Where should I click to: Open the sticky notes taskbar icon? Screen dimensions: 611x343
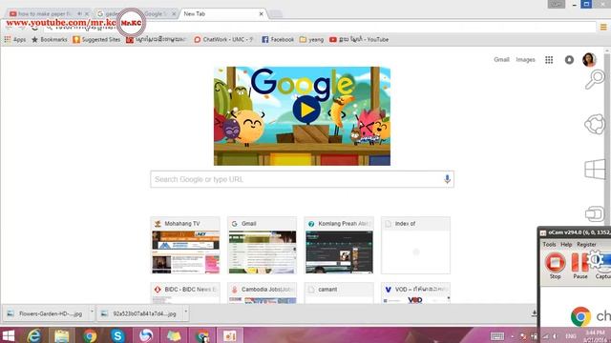point(174,335)
